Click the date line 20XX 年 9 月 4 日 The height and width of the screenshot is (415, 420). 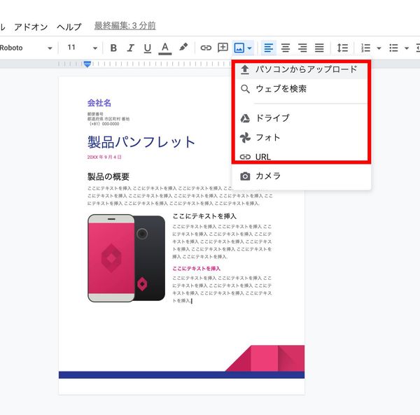pos(104,157)
